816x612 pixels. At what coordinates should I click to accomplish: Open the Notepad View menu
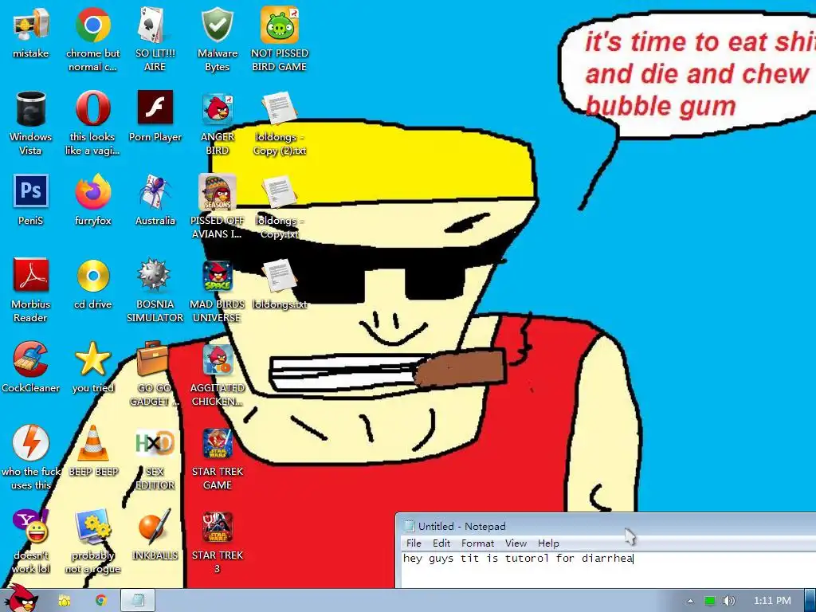pyautogui.click(x=516, y=543)
